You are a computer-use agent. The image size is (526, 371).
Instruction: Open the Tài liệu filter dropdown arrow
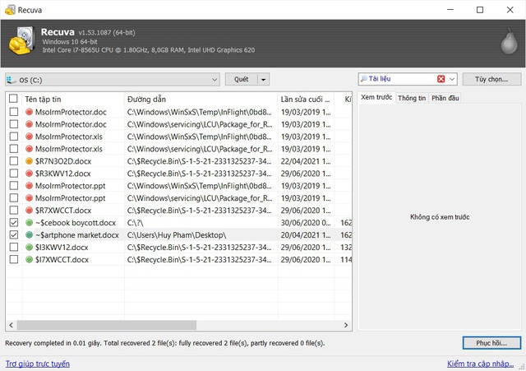[x=453, y=80]
